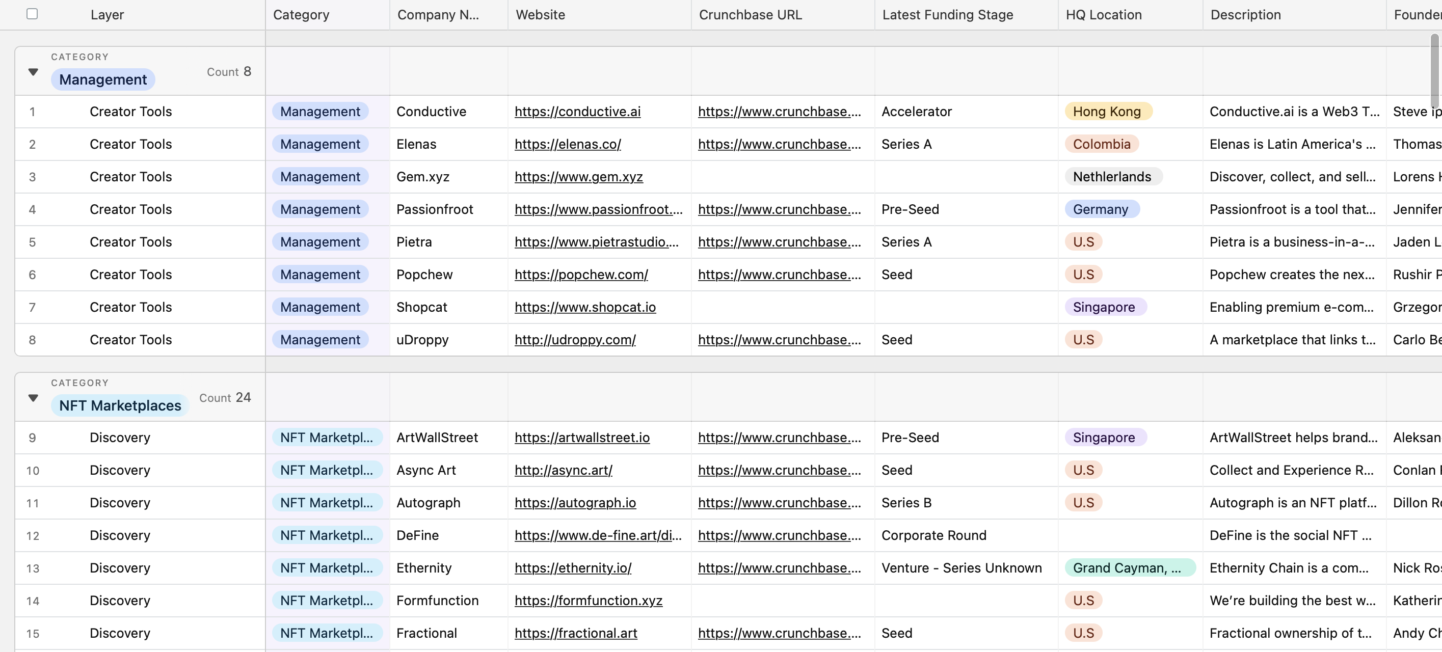Collapse the Management category group
The height and width of the screenshot is (652, 1442).
33,72
